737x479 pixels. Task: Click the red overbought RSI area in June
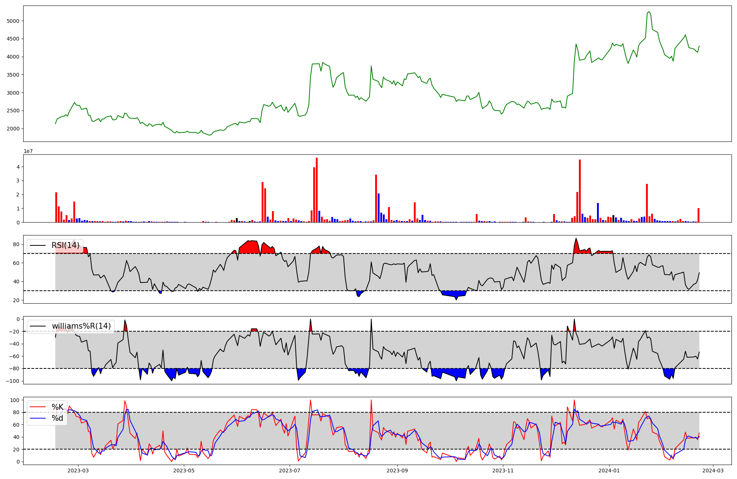tap(250, 248)
